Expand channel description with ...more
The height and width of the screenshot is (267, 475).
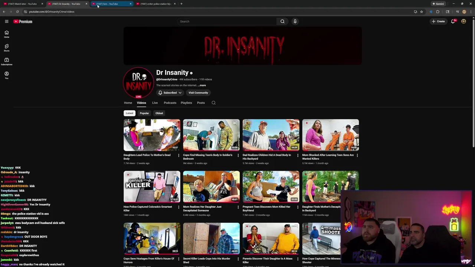pyautogui.click(x=202, y=85)
